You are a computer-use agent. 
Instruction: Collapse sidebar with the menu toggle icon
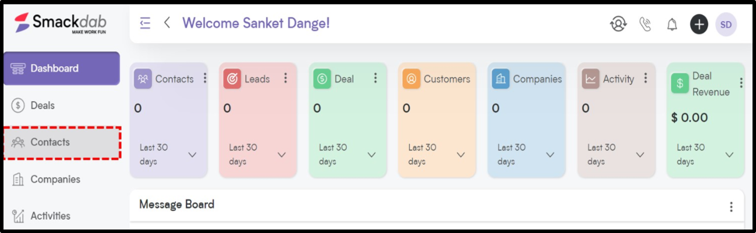click(145, 23)
